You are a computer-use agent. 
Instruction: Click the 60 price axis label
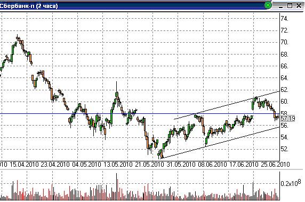coord(284,102)
